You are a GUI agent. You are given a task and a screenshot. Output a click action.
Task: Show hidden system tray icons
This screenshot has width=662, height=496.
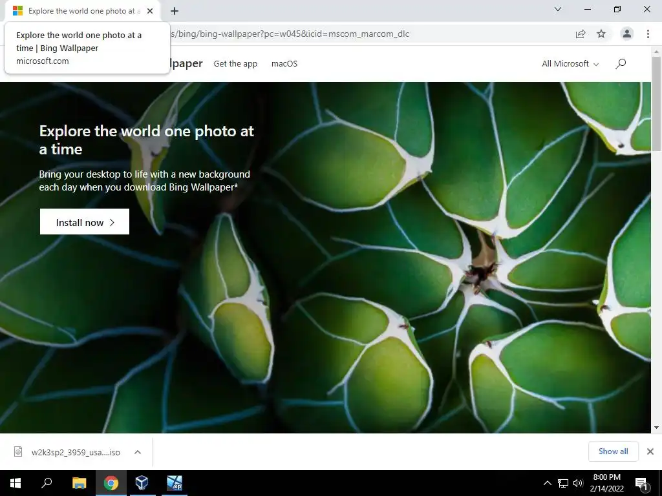pos(547,483)
